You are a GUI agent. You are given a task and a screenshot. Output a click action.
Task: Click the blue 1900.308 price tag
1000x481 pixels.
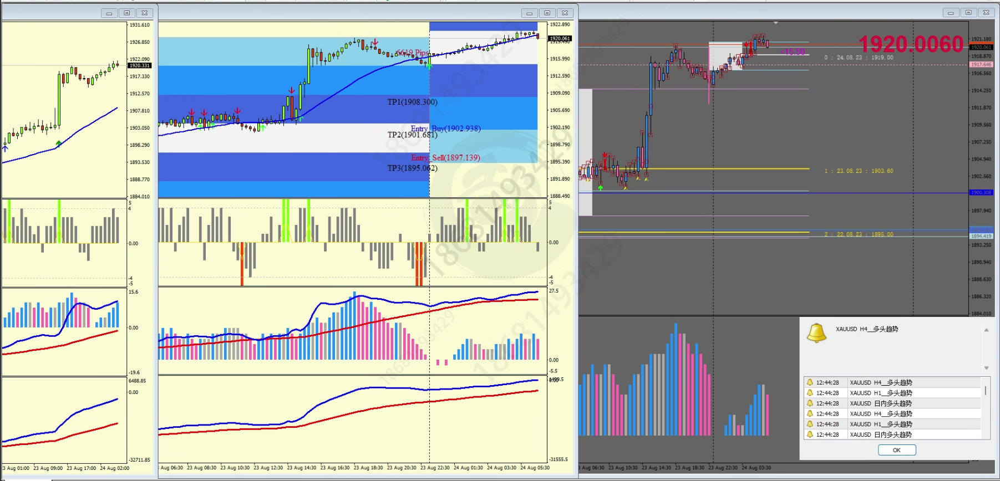(x=981, y=192)
